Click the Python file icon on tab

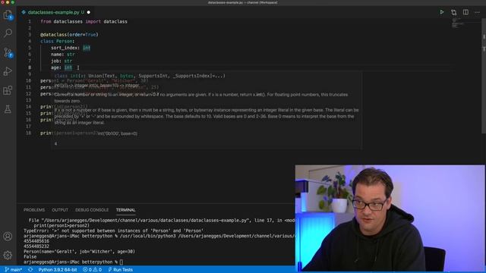24,12
